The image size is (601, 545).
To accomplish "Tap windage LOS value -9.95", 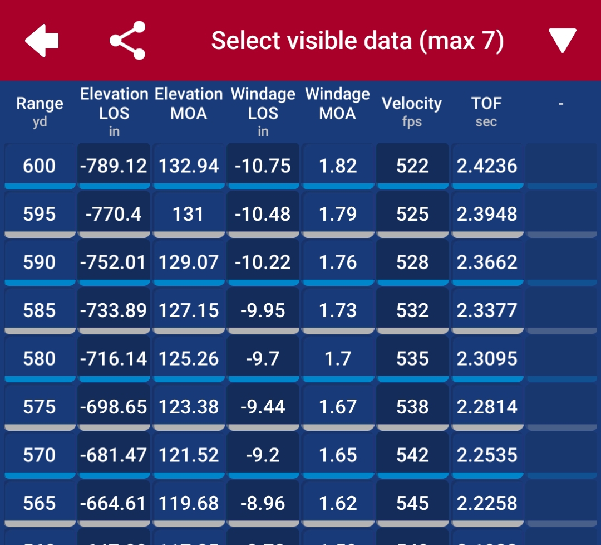I will pyautogui.click(x=263, y=310).
